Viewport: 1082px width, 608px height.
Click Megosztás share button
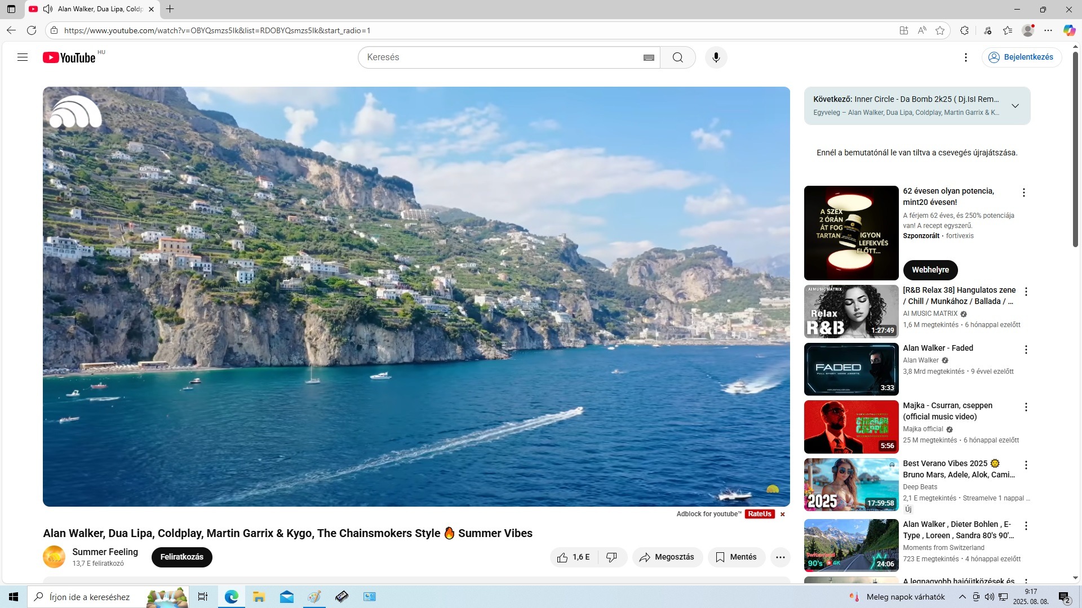pyautogui.click(x=667, y=557)
